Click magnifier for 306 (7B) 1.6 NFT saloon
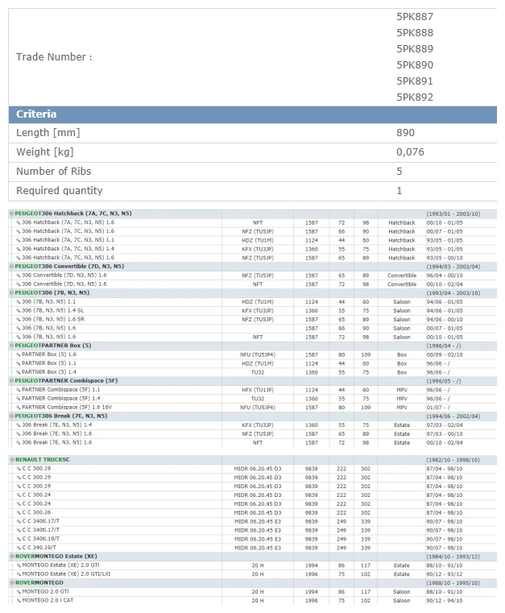Image resolution: width=505 pixels, height=613 pixels. 18,337
